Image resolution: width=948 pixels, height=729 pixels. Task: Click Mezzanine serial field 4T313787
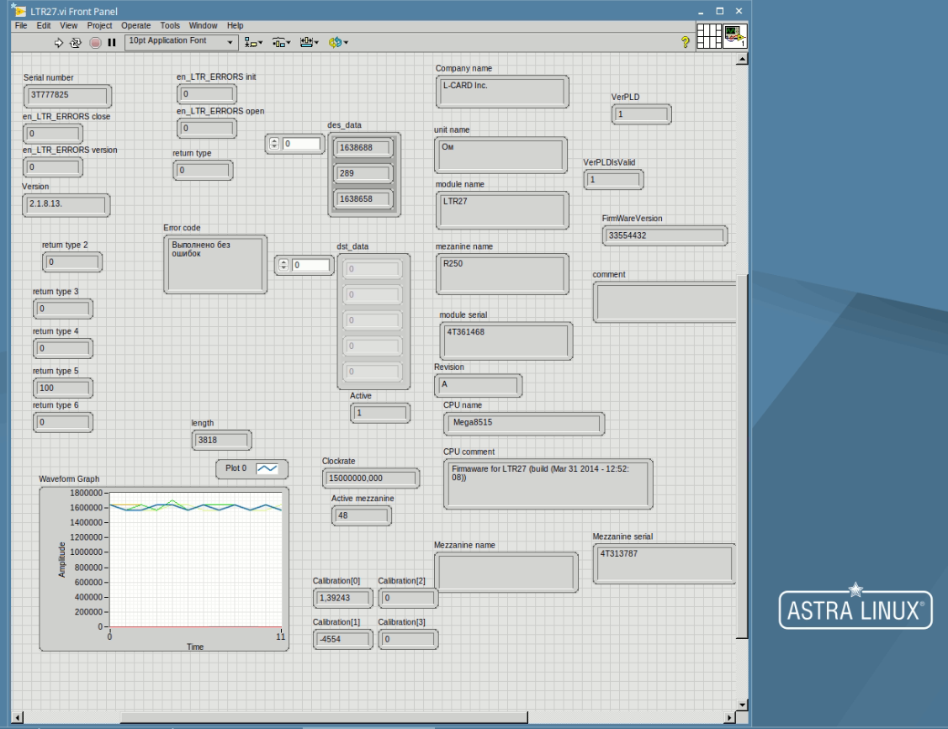(x=664, y=563)
